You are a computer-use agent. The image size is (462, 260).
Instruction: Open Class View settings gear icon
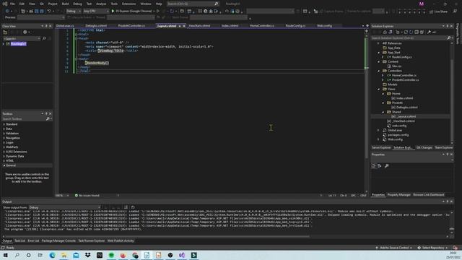click(25, 32)
